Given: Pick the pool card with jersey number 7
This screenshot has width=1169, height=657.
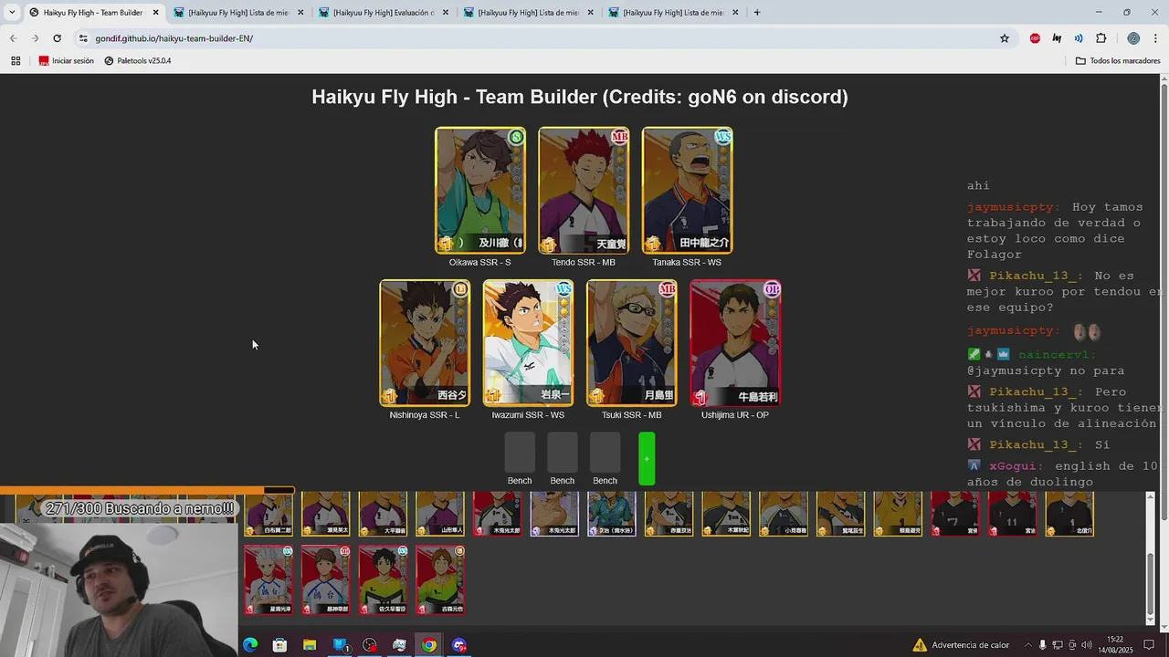Looking at the screenshot, I should pyautogui.click(x=954, y=514).
